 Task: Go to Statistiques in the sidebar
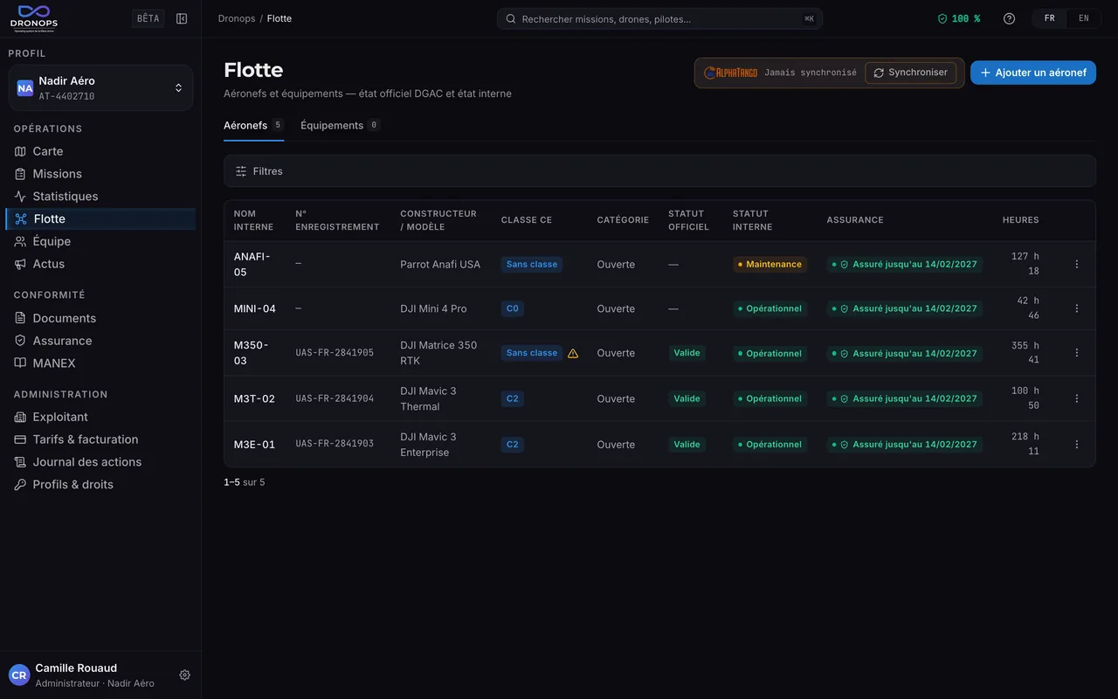point(100,197)
